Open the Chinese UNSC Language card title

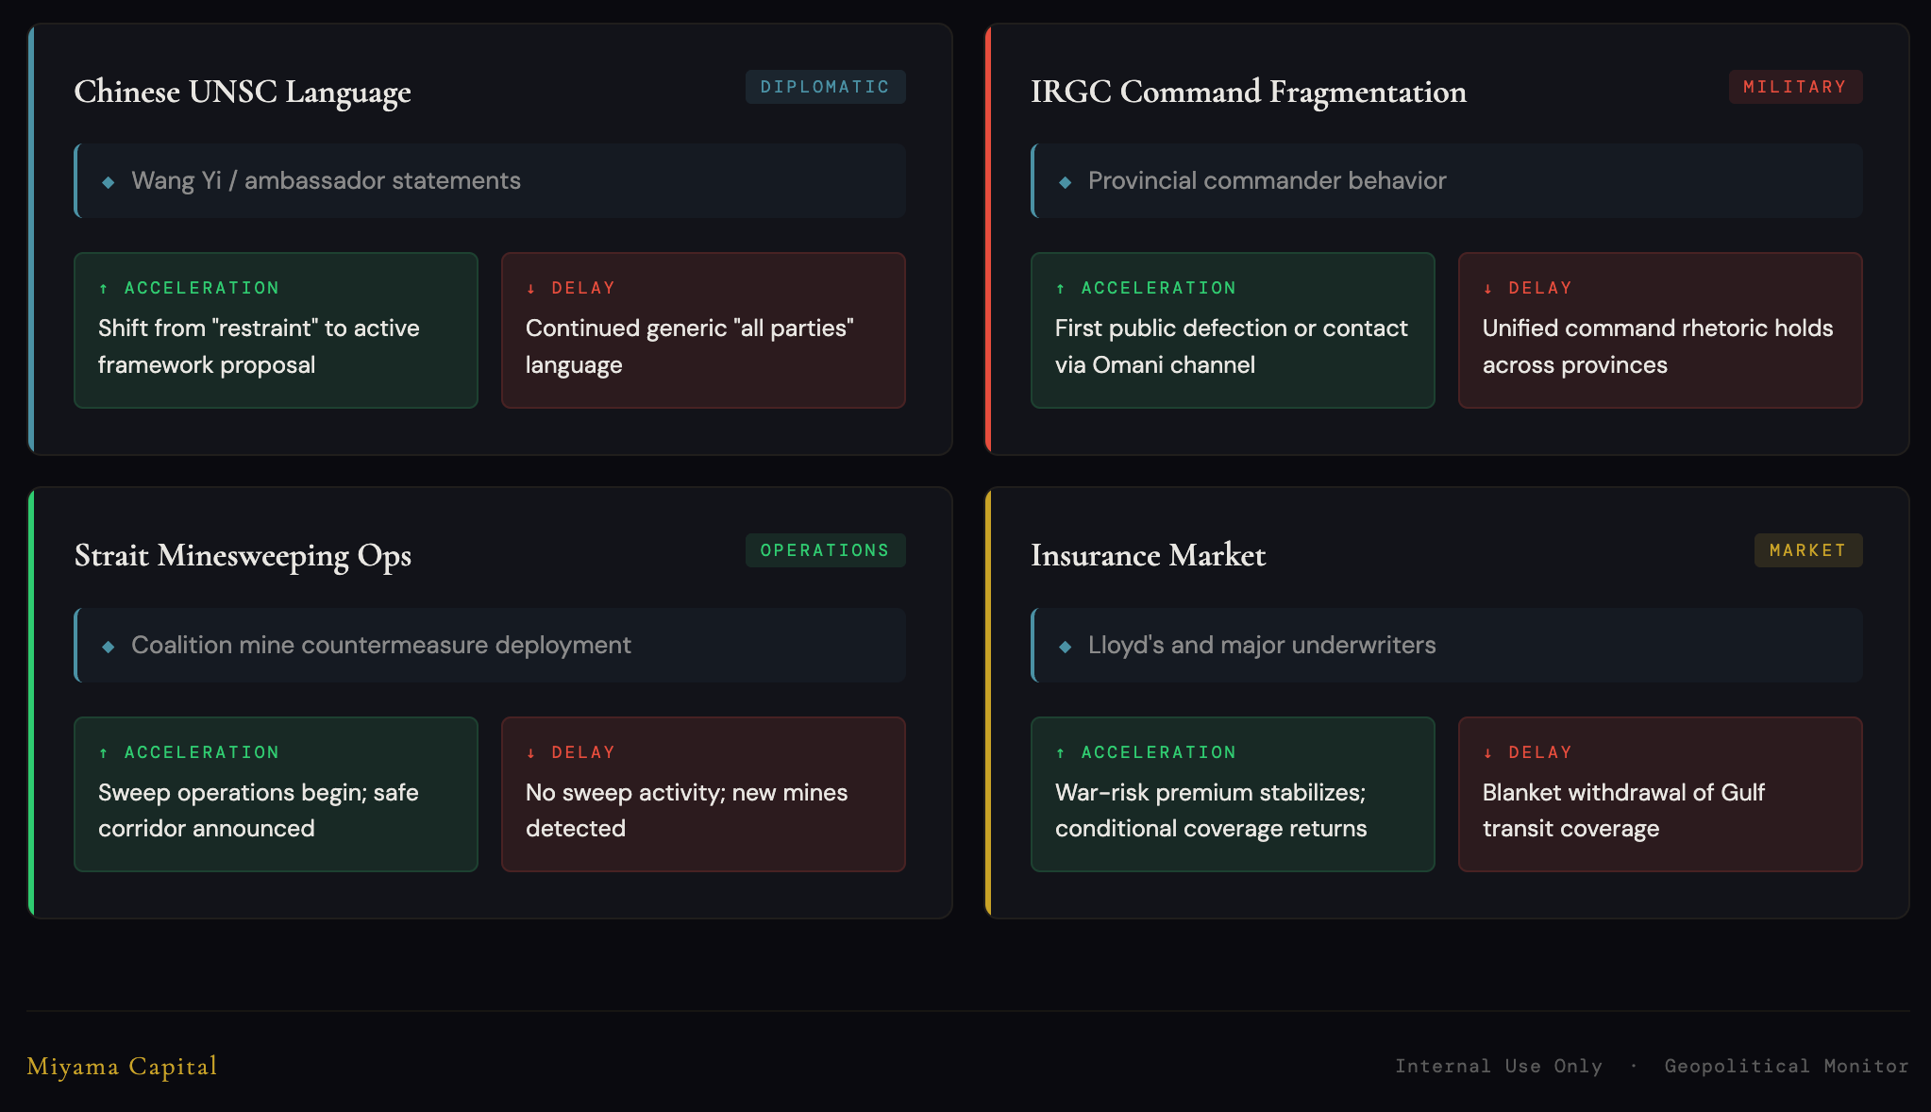pyautogui.click(x=243, y=92)
